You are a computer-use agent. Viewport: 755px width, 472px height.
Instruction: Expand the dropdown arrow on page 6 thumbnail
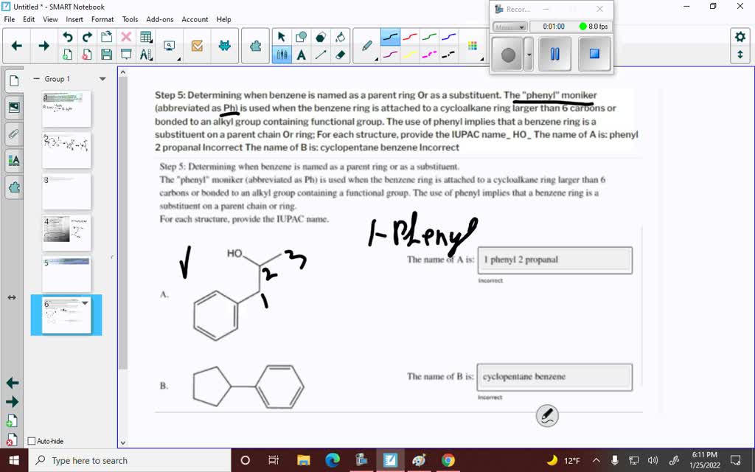pos(83,303)
